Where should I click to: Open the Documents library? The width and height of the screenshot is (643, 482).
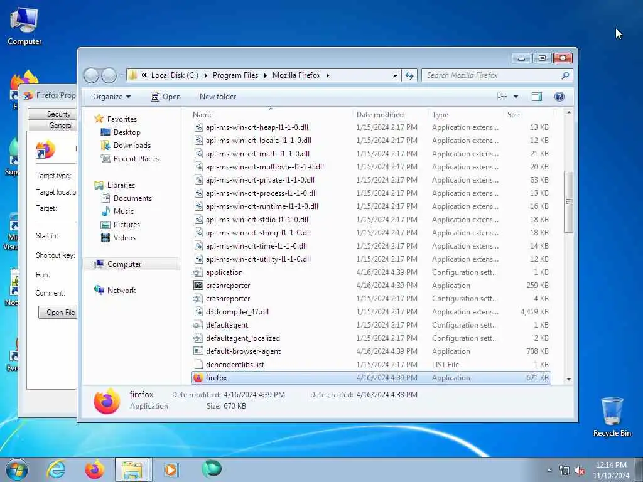pos(132,198)
